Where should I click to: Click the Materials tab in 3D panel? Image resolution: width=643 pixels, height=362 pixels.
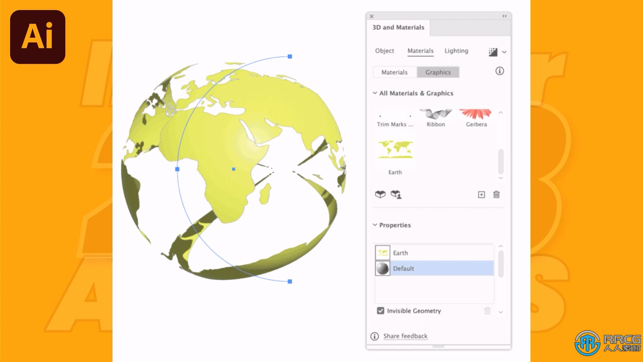(420, 50)
